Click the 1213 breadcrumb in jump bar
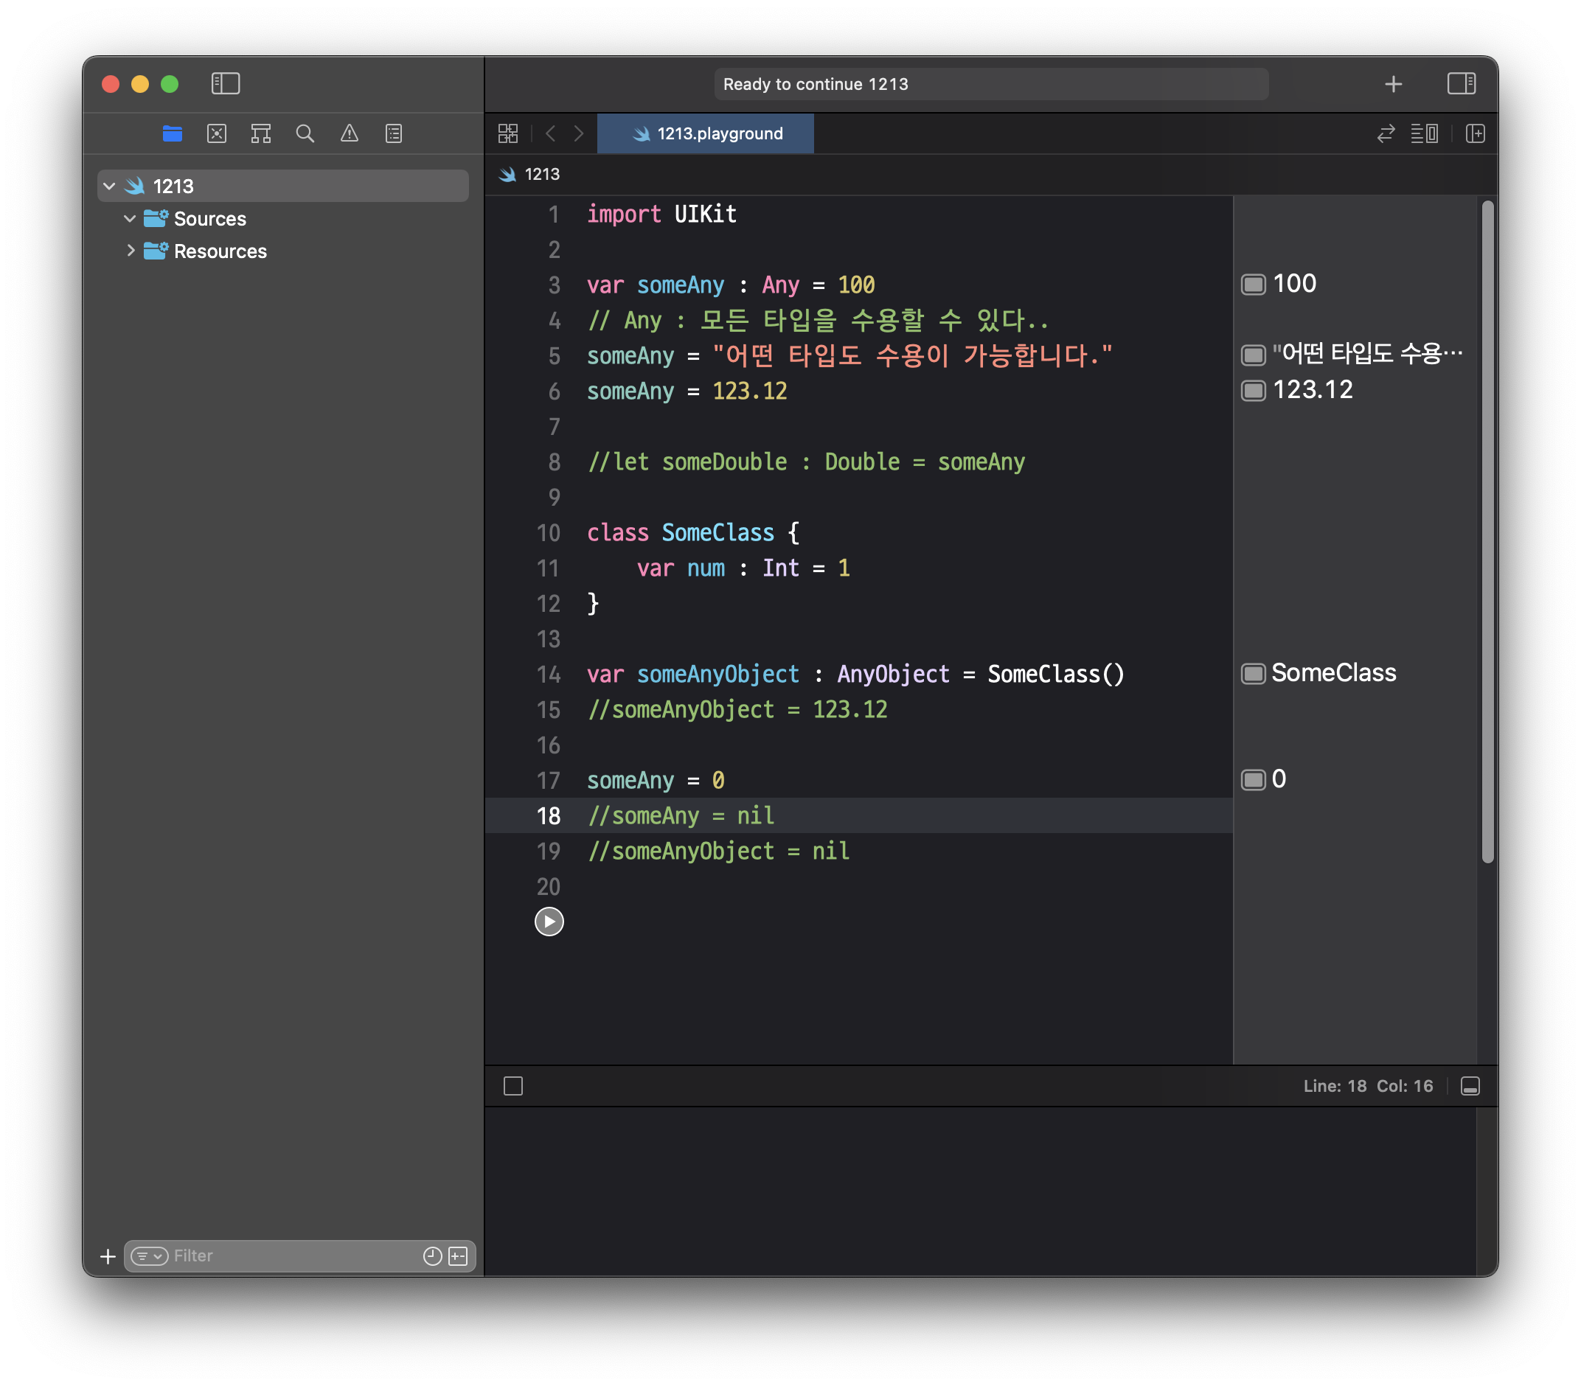The width and height of the screenshot is (1581, 1386). tap(530, 174)
